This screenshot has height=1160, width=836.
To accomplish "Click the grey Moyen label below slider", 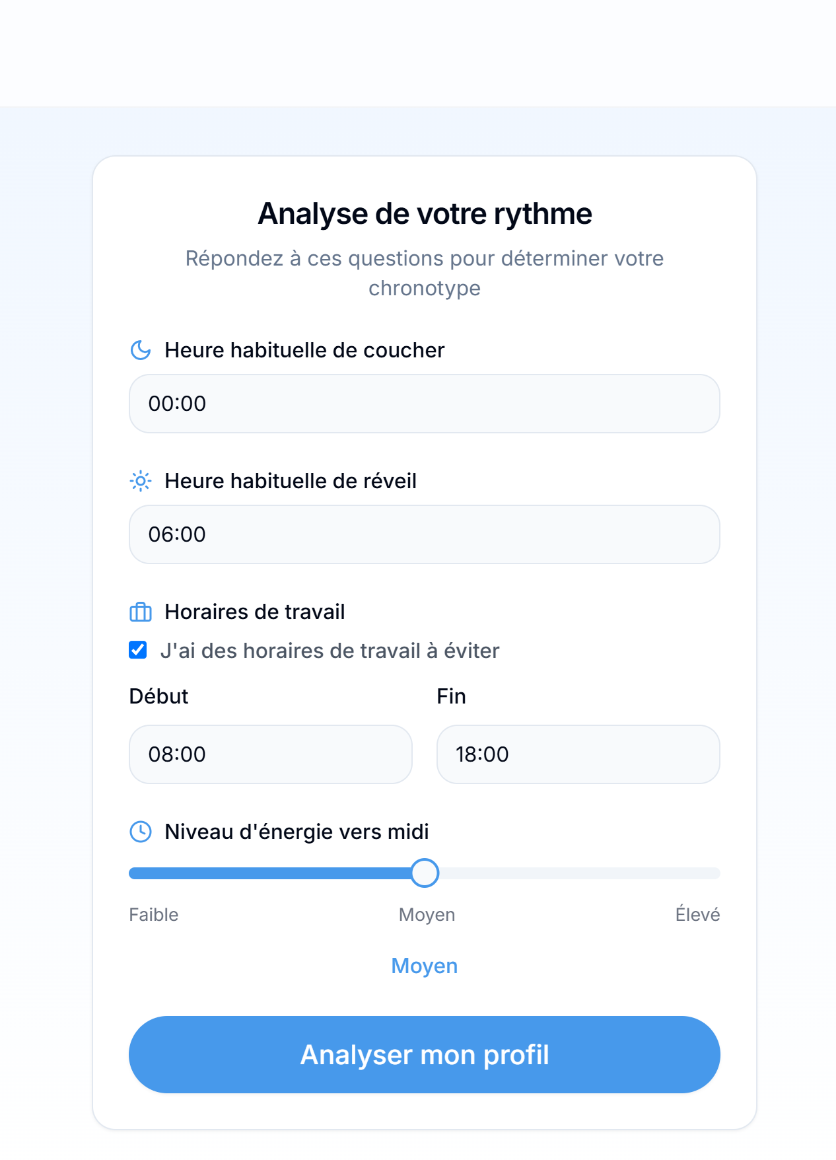I will [x=427, y=915].
